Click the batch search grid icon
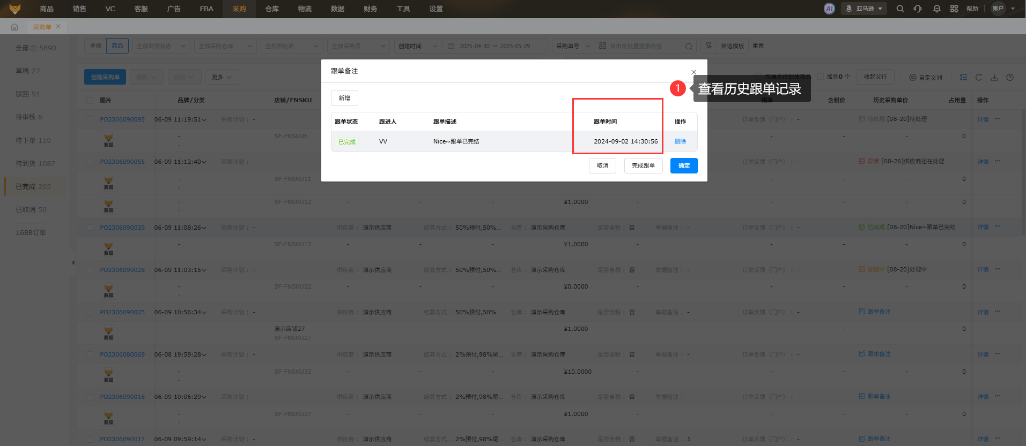1026x446 pixels. [x=602, y=46]
